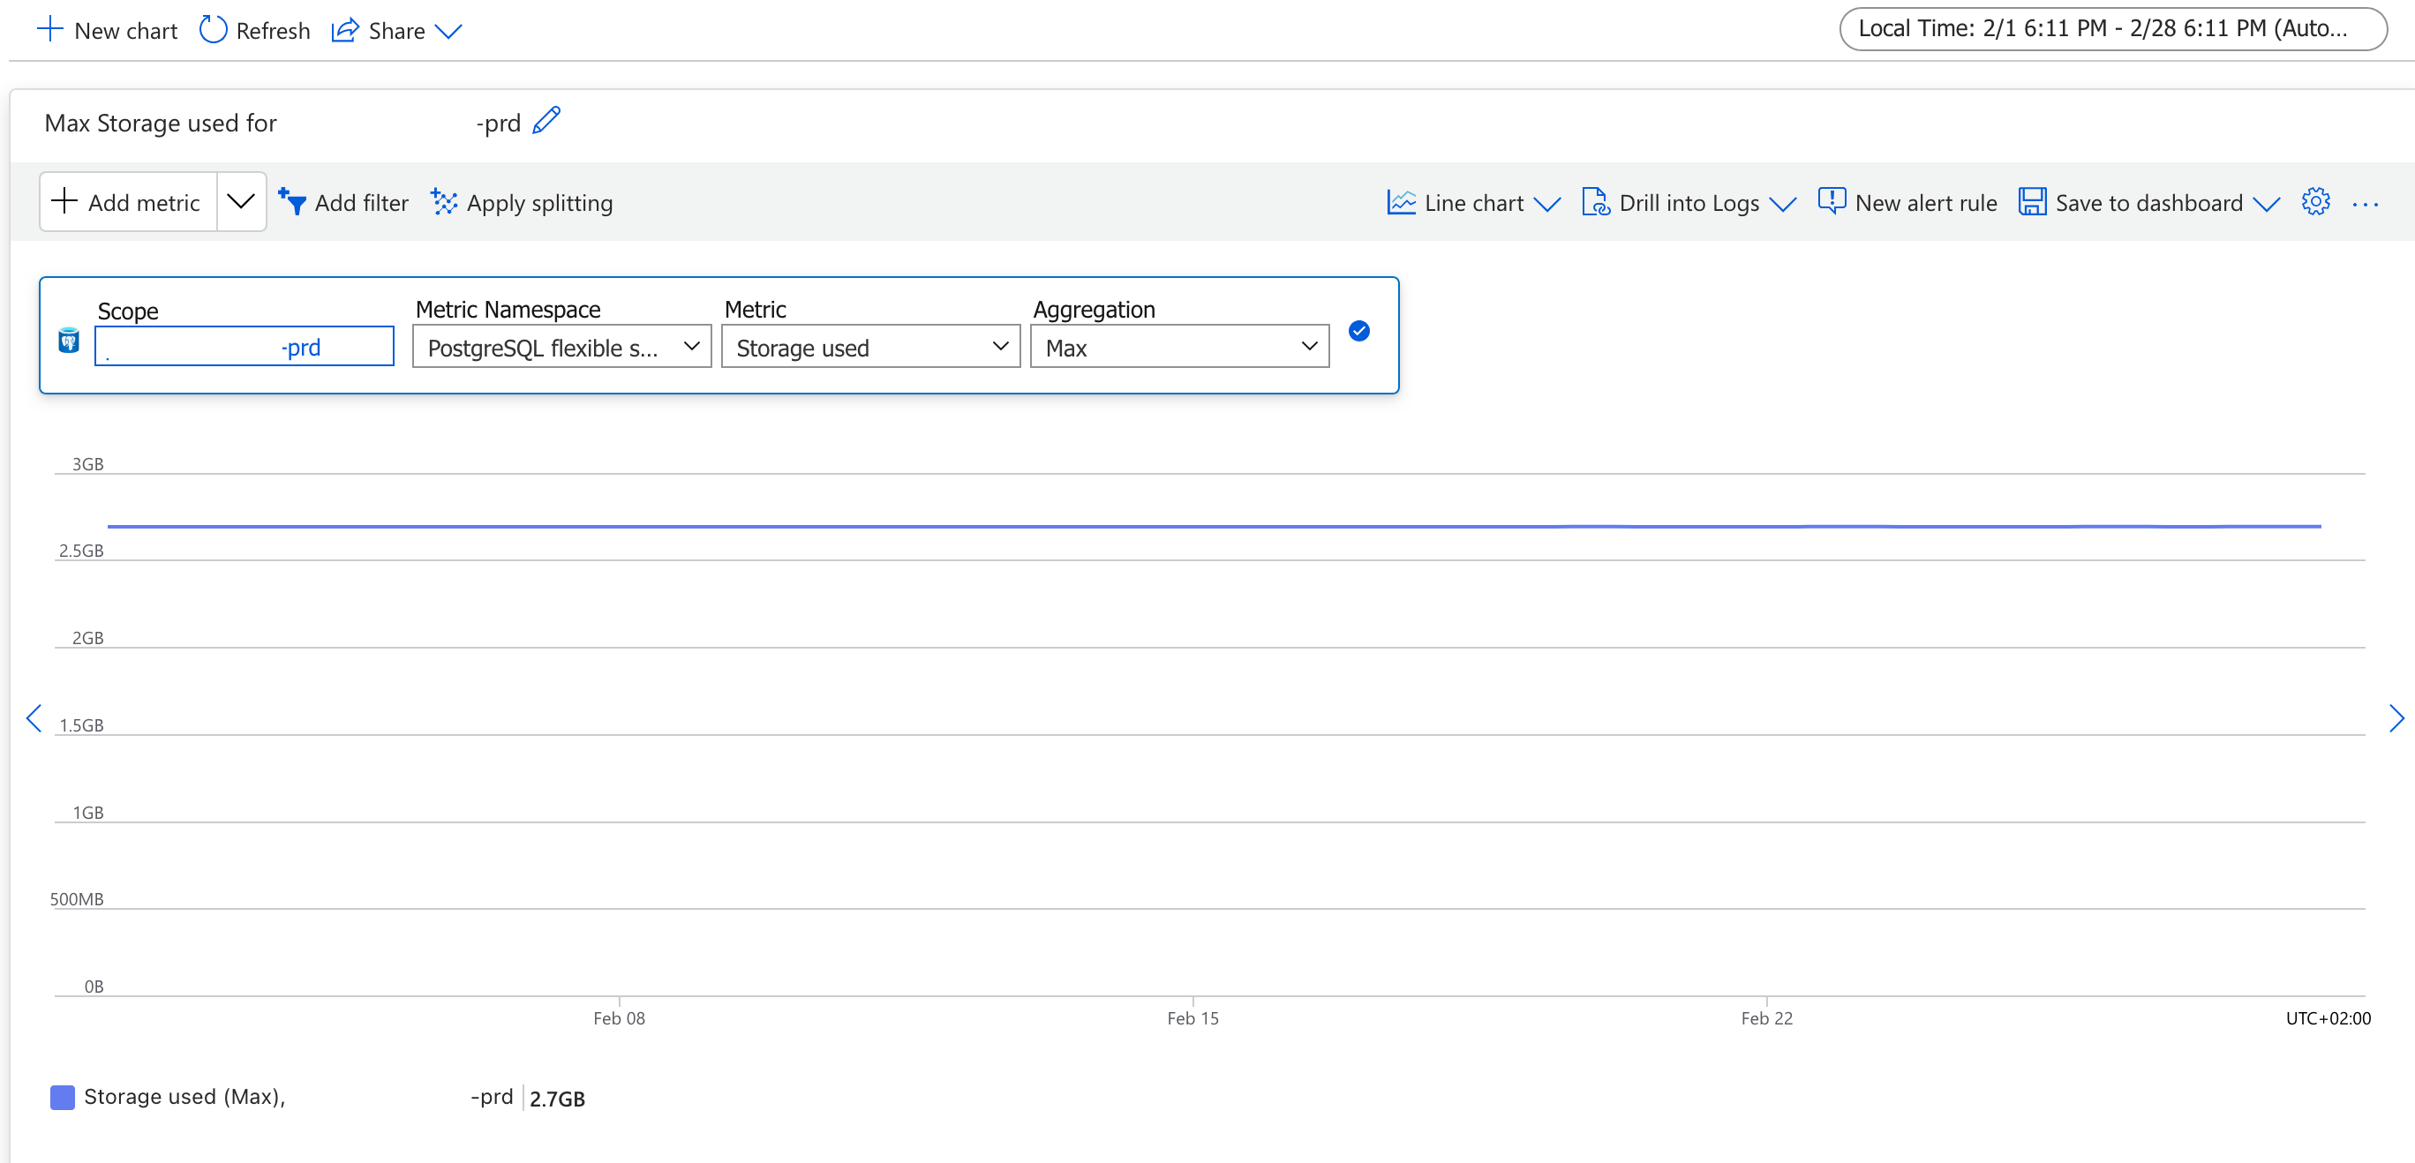Screen dimensions: 2415x1163
Task: Click the Storage used legend color swatch
Action: coord(63,1097)
